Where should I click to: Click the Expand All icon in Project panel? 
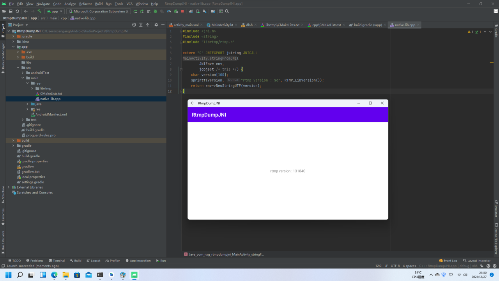[x=141, y=25]
